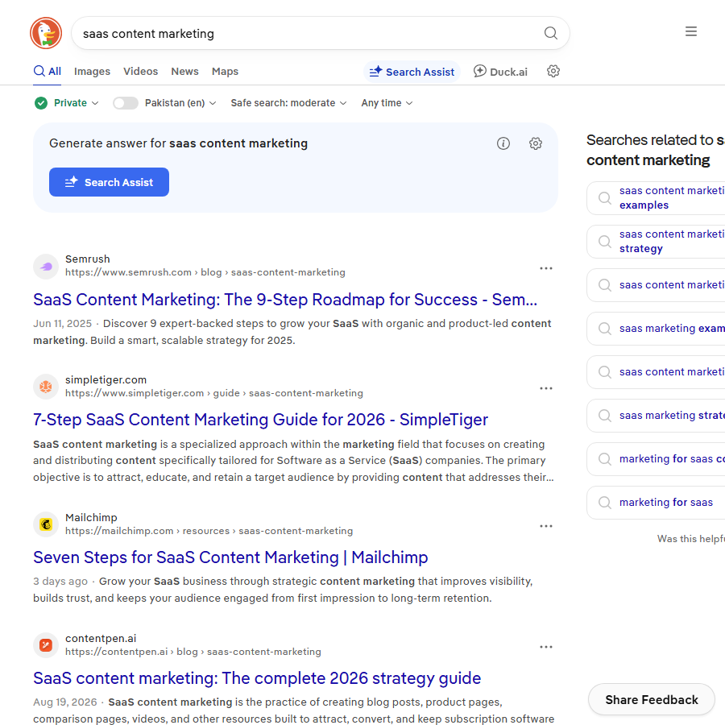Open '7-Step SaaS Content Marketing Guide for 2026' result
Image resolution: width=725 pixels, height=725 pixels.
(x=260, y=420)
